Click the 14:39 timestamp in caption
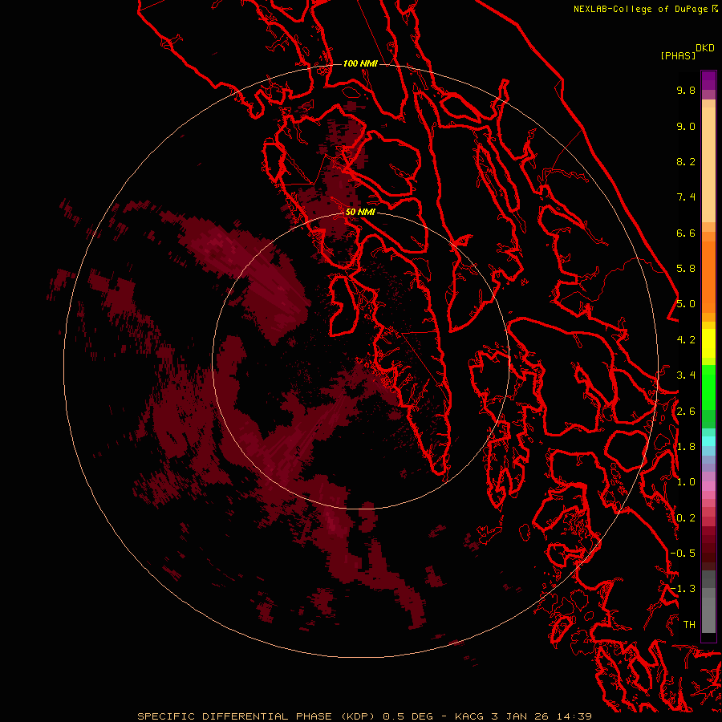 (x=574, y=716)
